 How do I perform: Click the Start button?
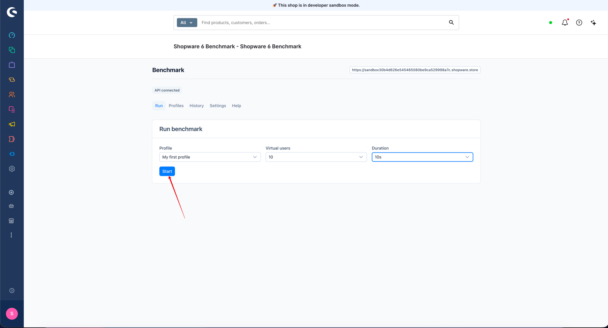[167, 171]
